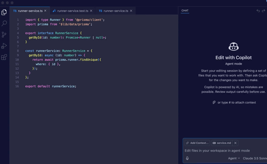The image size is (267, 164).
Task: Open the Agent mode dropdown
Action: coord(234,158)
